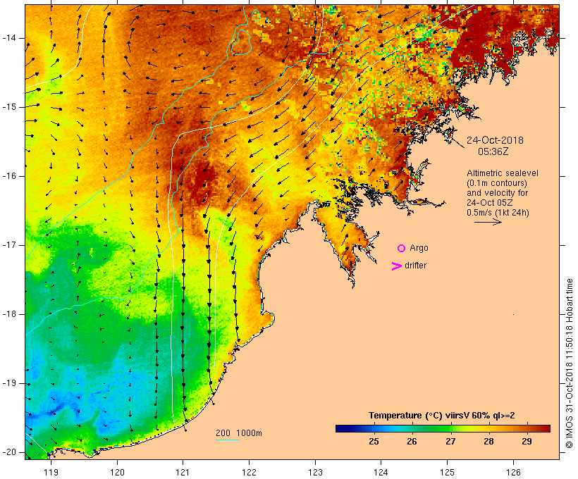Click the longitude axis label 119

pos(51,473)
